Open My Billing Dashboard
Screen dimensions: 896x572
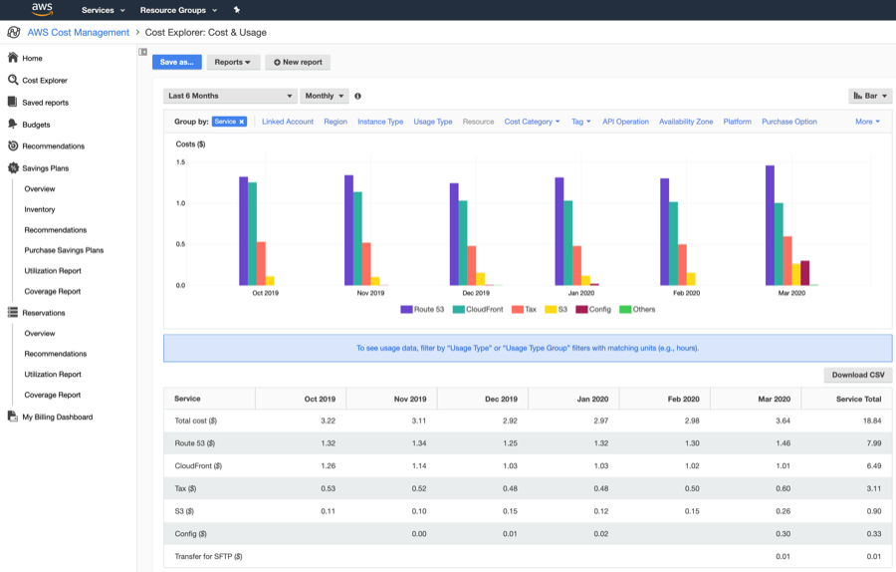tap(57, 417)
